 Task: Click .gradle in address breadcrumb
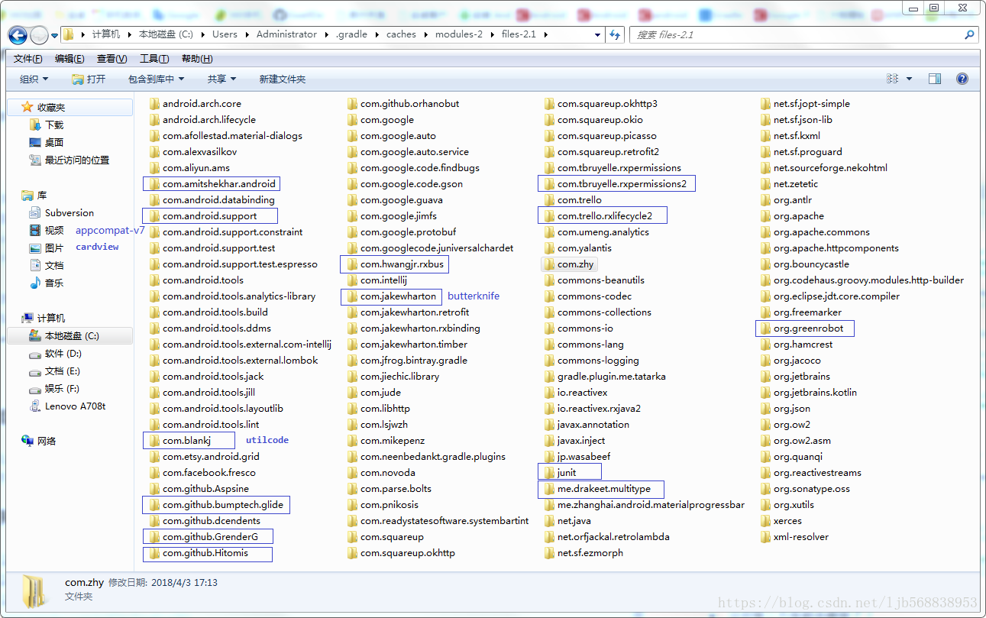pyautogui.click(x=352, y=34)
